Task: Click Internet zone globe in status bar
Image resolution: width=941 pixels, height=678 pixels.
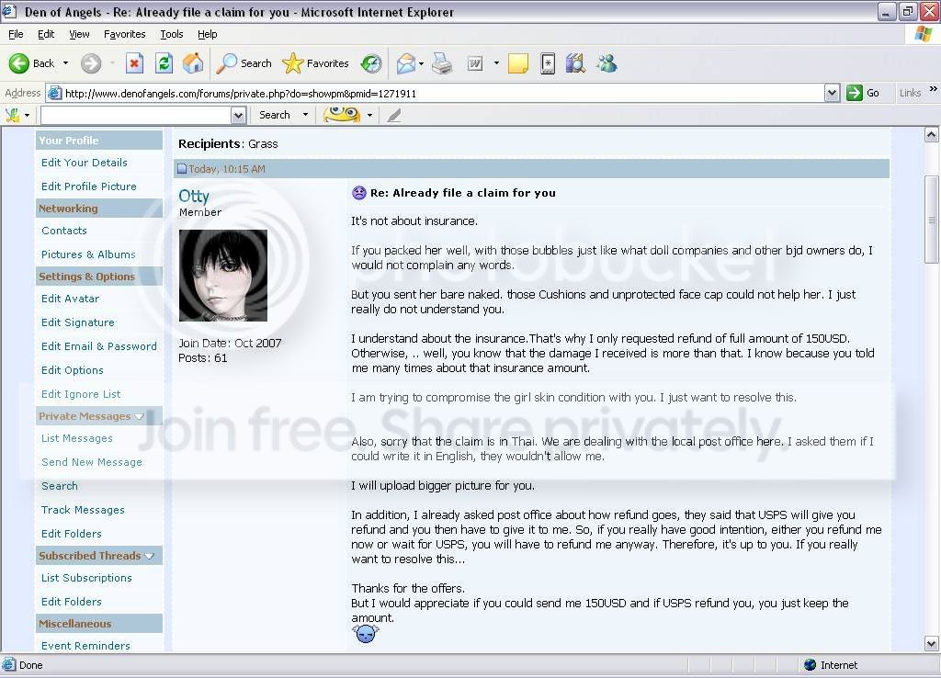Action: 811,665
